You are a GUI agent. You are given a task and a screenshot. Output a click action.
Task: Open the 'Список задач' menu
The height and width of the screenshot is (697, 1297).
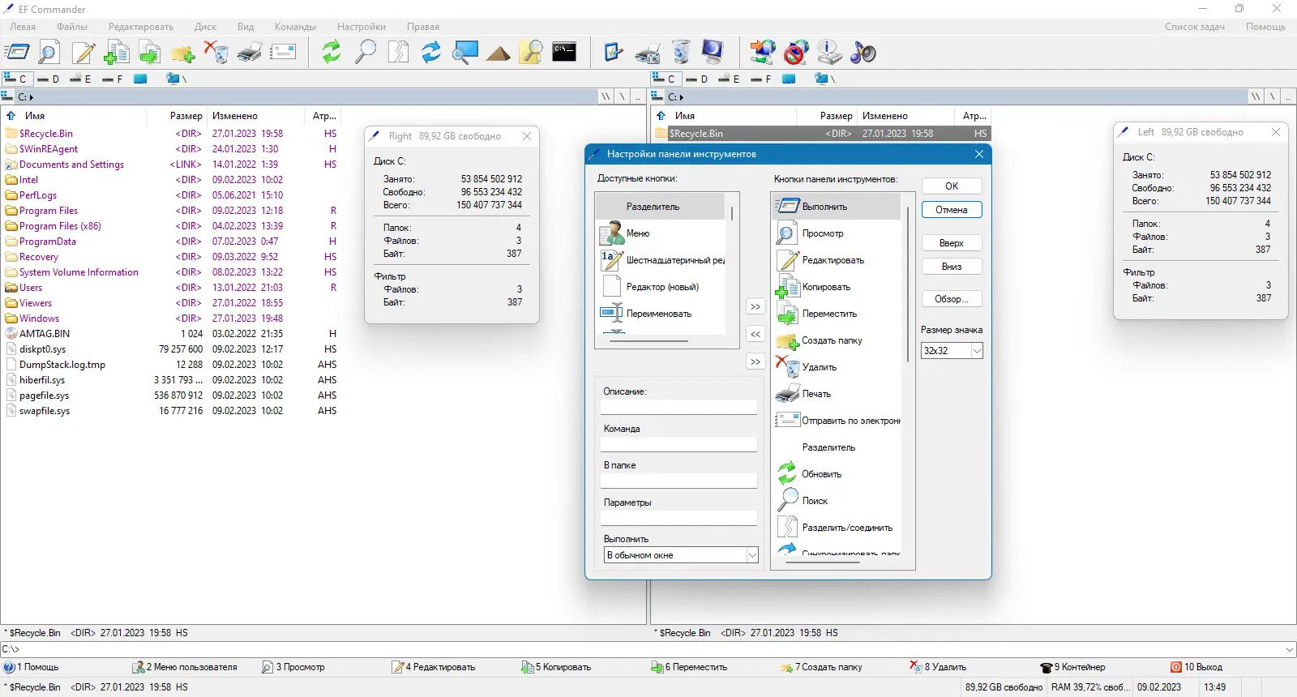pos(1195,27)
